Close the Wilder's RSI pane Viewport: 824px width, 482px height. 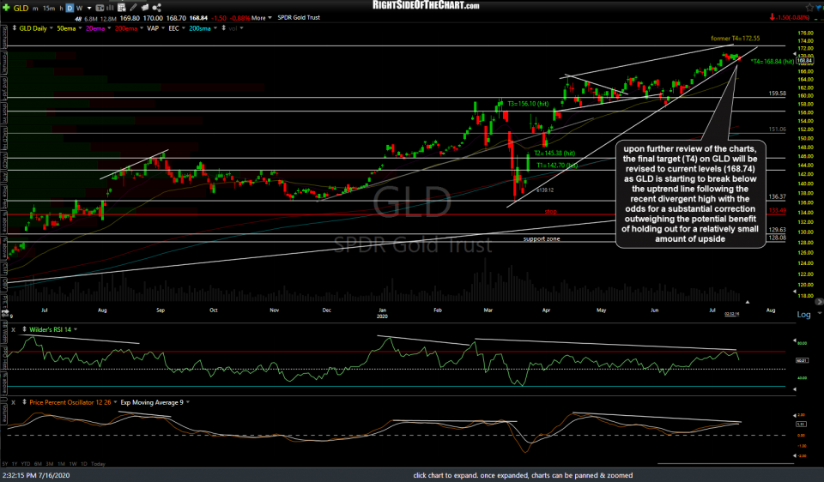pyautogui.click(x=14, y=329)
